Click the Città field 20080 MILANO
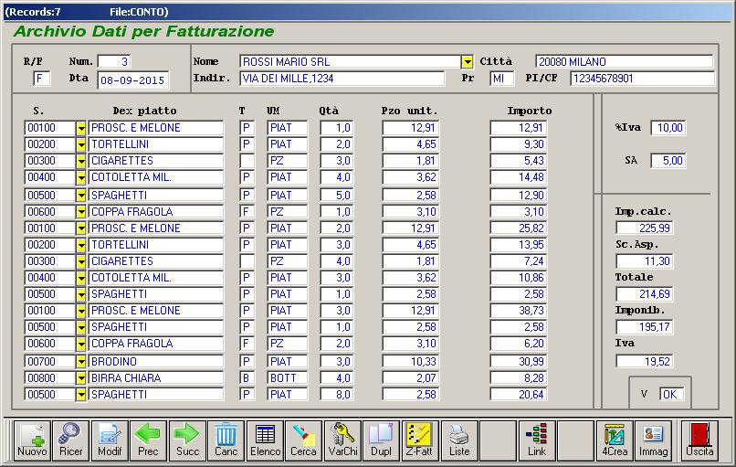 pos(623,62)
